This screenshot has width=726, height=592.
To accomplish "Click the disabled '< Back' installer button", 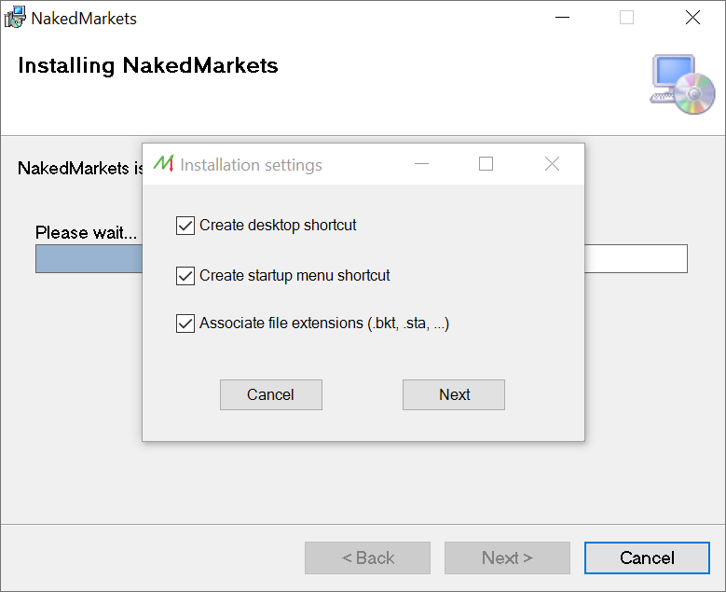I will tap(367, 558).
